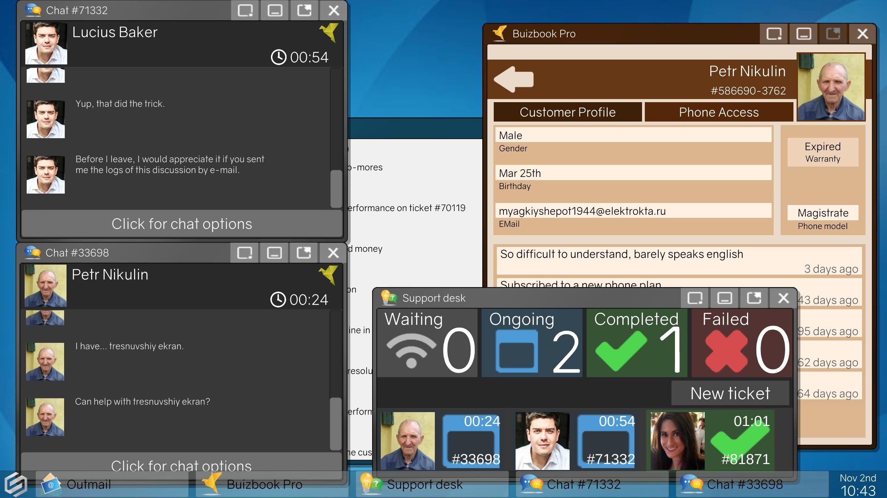Click the 00:24 timer in Petr Nikulin chat
This screenshot has height=498, width=887.
click(x=299, y=300)
